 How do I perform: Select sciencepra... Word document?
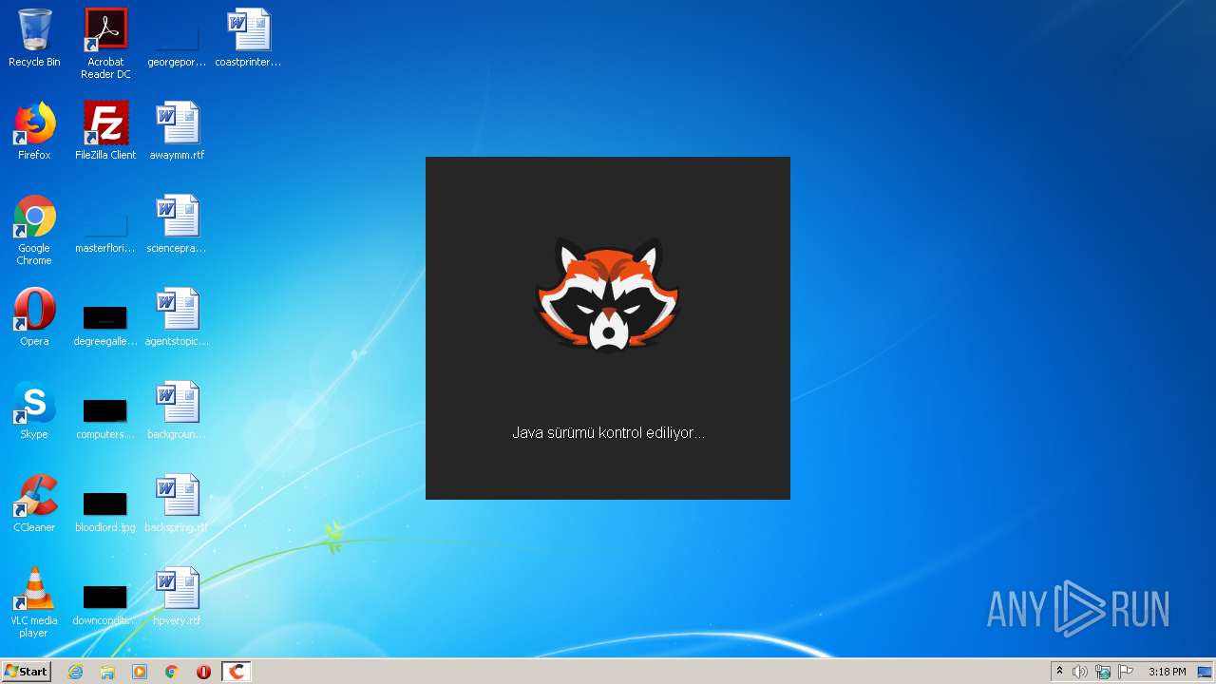coord(177,225)
